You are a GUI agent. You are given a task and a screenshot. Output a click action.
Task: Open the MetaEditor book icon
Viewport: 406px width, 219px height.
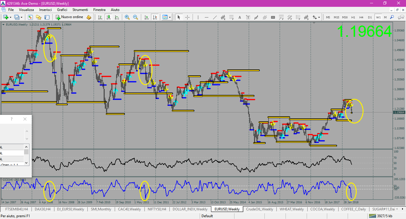[89, 17]
